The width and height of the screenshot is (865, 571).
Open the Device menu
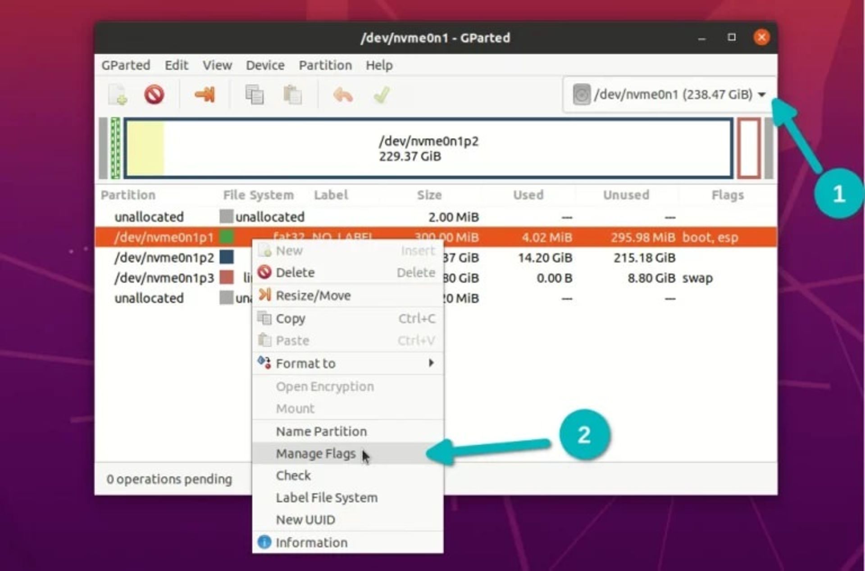(265, 65)
